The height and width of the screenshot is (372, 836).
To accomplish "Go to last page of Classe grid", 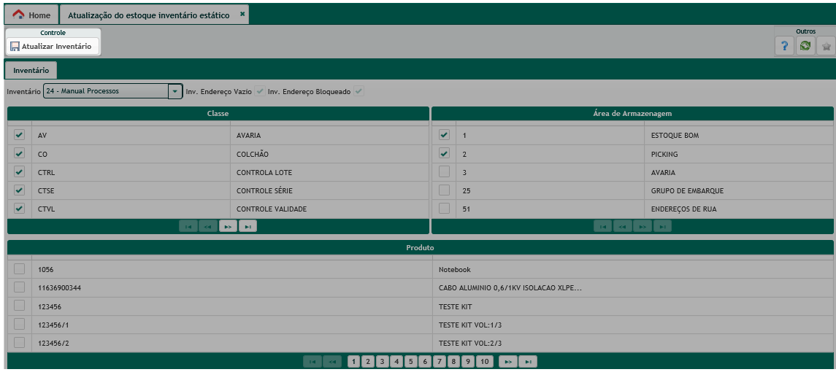I will click(x=248, y=227).
